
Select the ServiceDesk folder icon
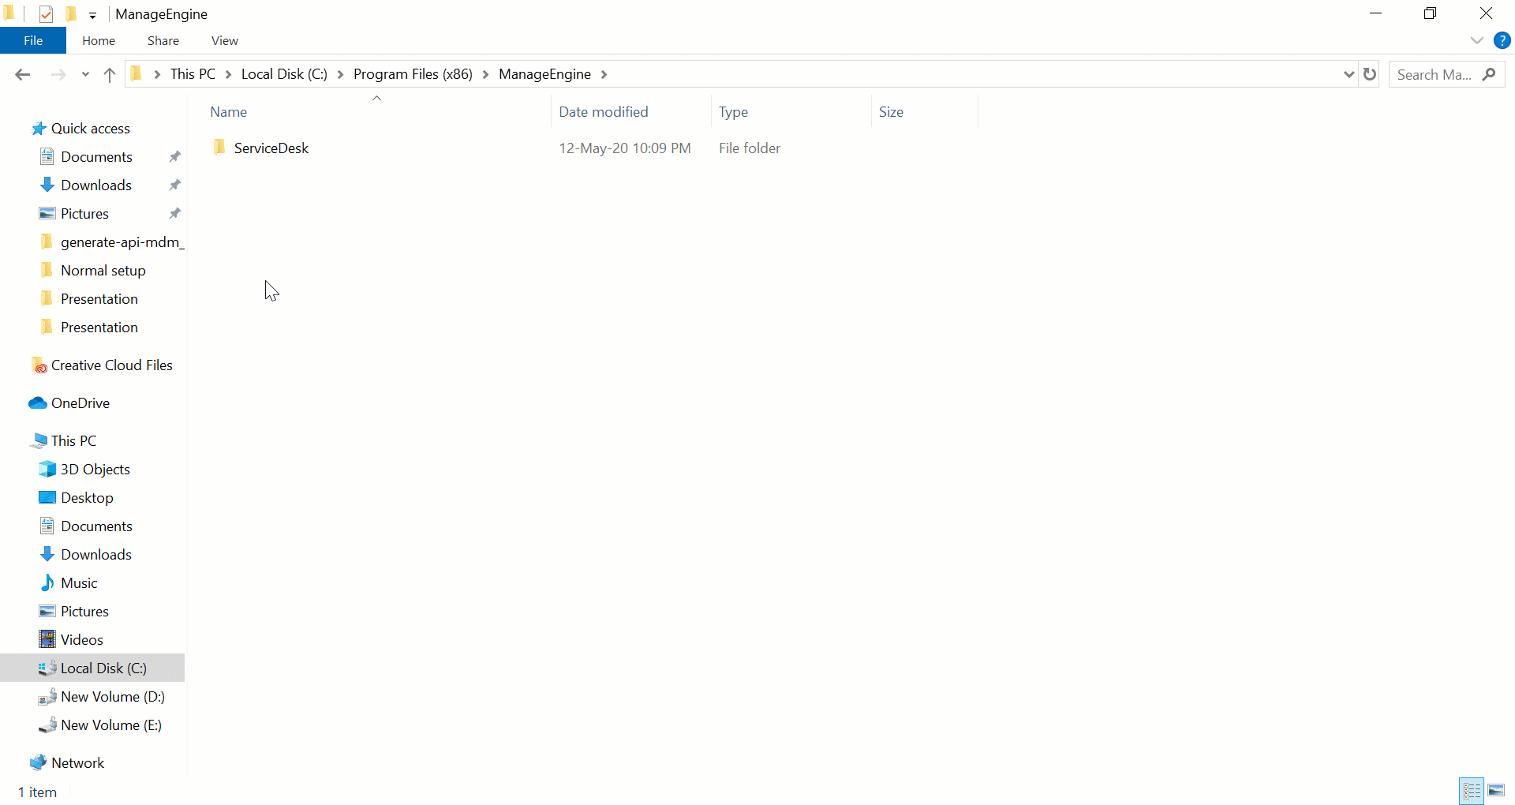[x=219, y=148]
